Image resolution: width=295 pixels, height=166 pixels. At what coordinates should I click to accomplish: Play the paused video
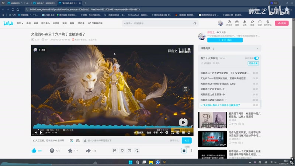point(41,132)
